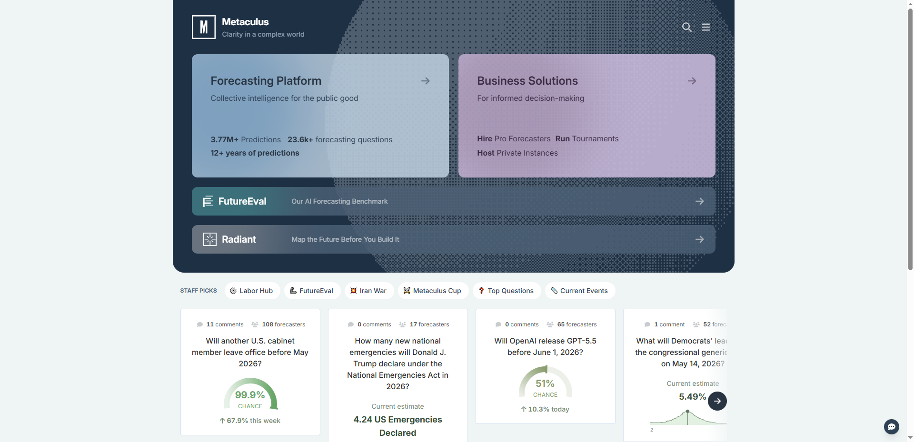Click the Radiant banner arrow
This screenshot has width=914, height=442.
[699, 239]
